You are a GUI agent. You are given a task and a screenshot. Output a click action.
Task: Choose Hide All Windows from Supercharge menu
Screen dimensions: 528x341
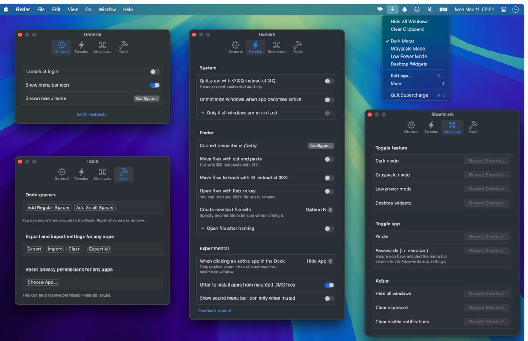pyautogui.click(x=416, y=22)
